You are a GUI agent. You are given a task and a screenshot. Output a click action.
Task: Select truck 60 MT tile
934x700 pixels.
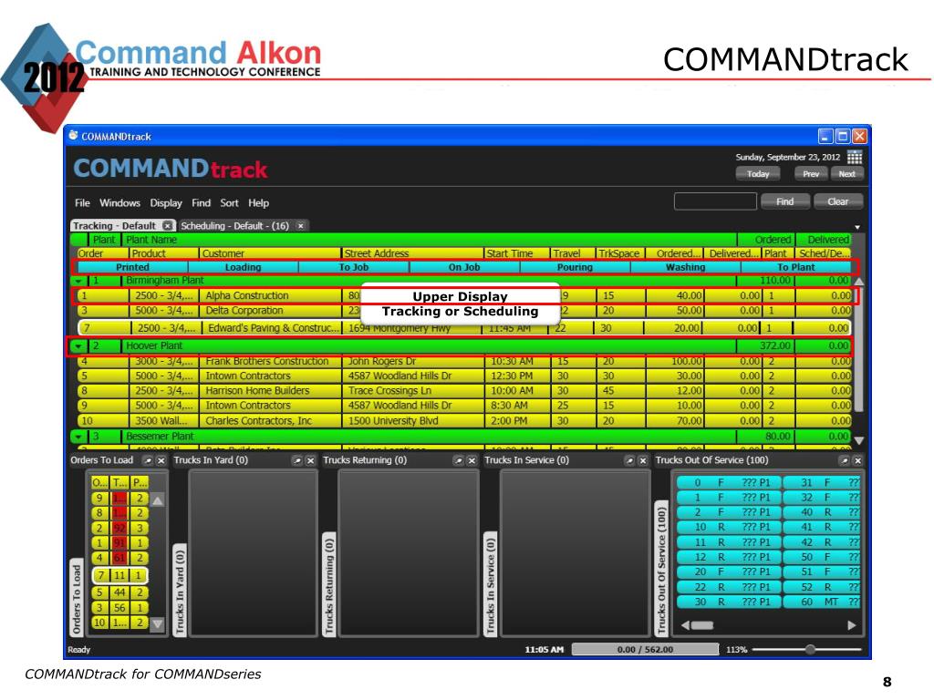click(823, 602)
